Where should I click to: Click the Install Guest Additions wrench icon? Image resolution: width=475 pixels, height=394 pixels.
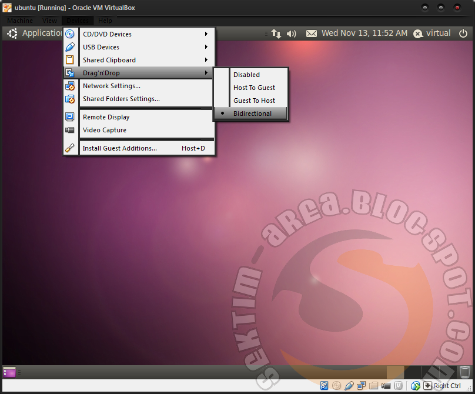pyautogui.click(x=70, y=148)
